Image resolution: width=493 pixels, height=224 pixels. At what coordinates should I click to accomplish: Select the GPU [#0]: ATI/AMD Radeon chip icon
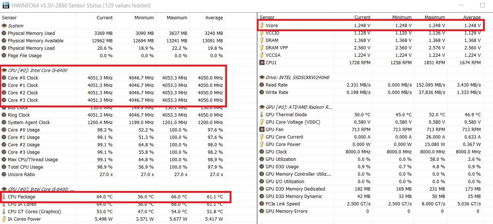click(x=262, y=107)
